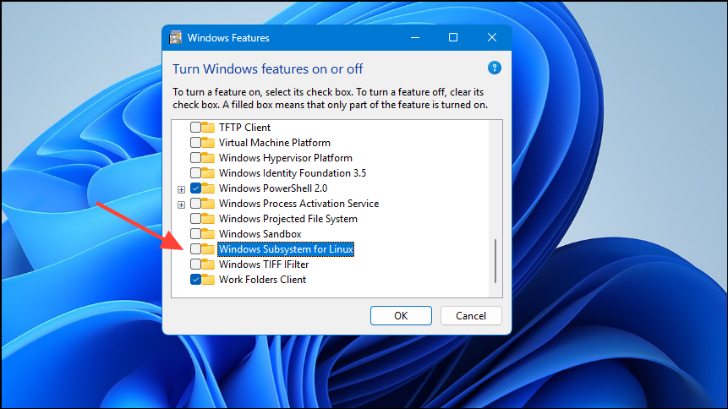
Task: Select the Windows Sandbox label
Action: pyautogui.click(x=260, y=234)
